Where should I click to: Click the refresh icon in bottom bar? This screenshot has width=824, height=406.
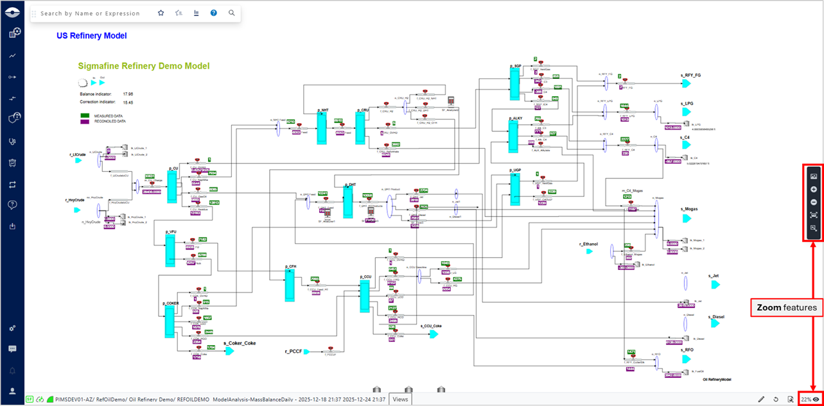[775, 400]
